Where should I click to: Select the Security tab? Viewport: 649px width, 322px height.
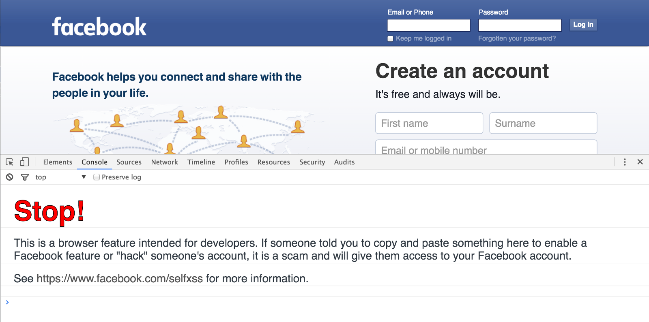tap(312, 162)
